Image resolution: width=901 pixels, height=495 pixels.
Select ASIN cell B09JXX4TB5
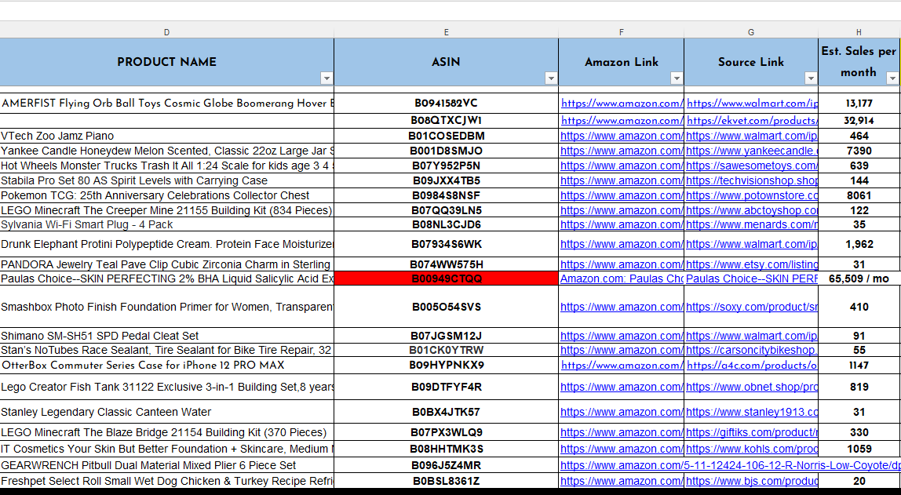click(446, 180)
